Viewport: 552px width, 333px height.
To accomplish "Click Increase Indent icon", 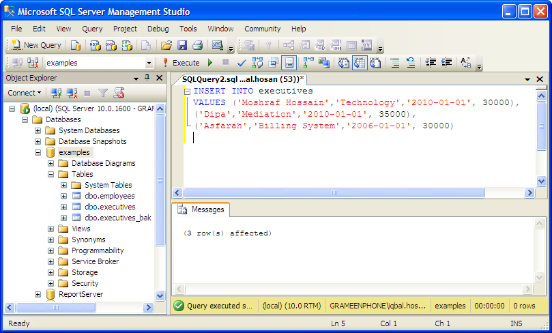I will tap(446, 63).
